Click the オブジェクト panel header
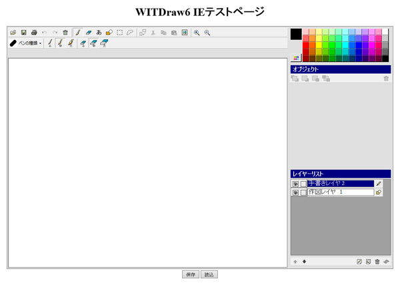The width and height of the screenshot is (400, 285). pyautogui.click(x=341, y=69)
